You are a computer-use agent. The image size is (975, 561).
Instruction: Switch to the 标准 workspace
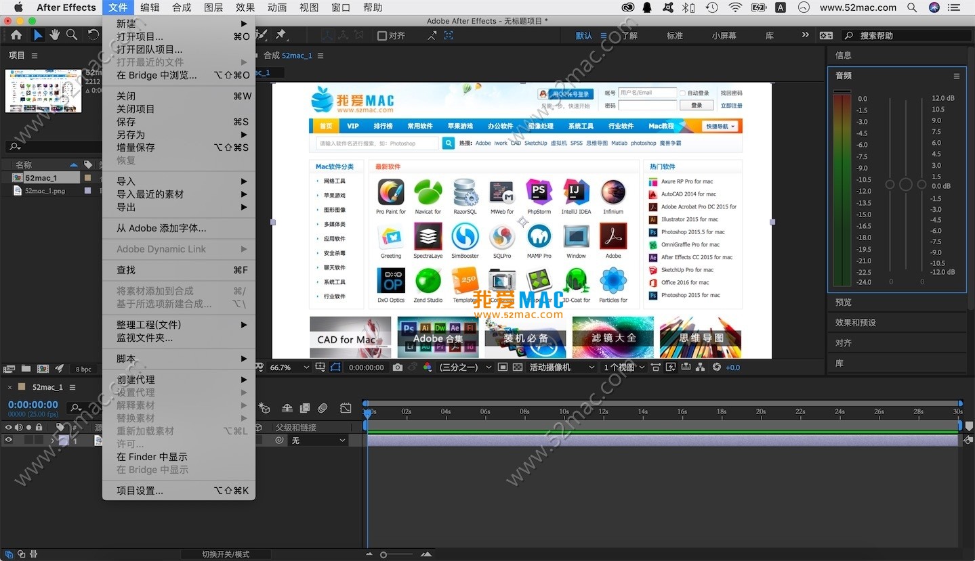point(675,35)
